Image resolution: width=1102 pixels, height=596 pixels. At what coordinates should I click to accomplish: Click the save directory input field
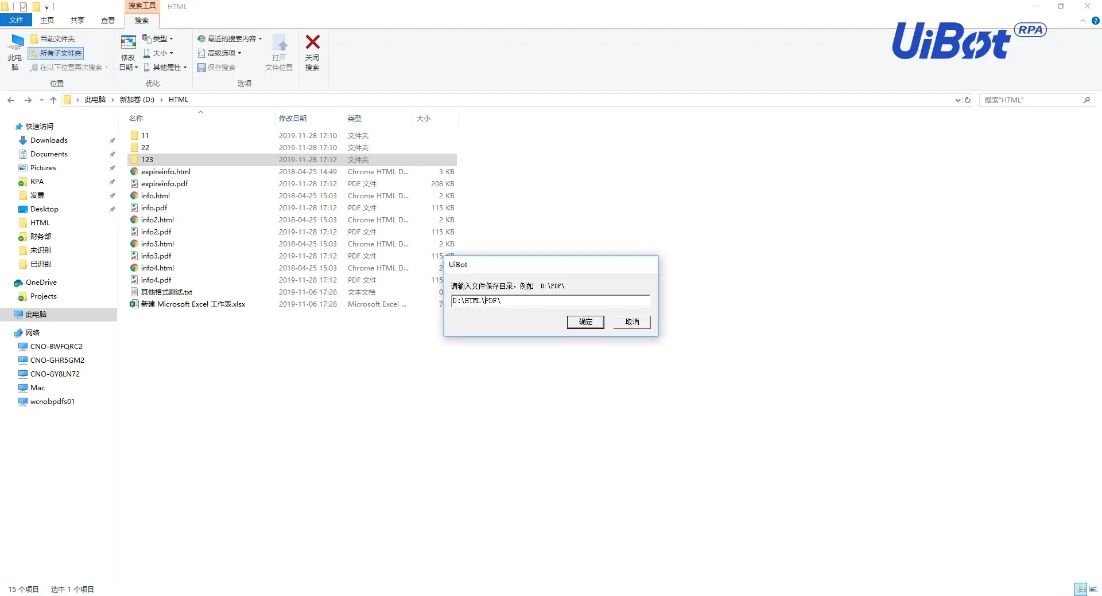pos(550,300)
